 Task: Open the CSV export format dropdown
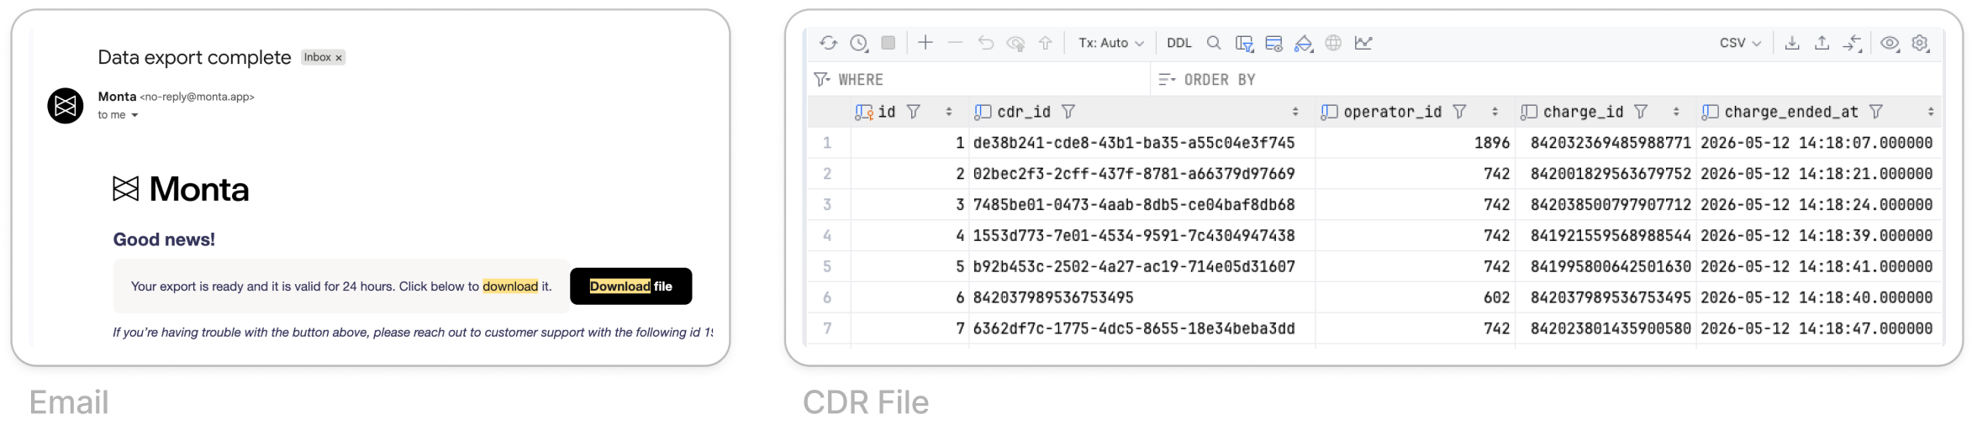click(x=1739, y=43)
